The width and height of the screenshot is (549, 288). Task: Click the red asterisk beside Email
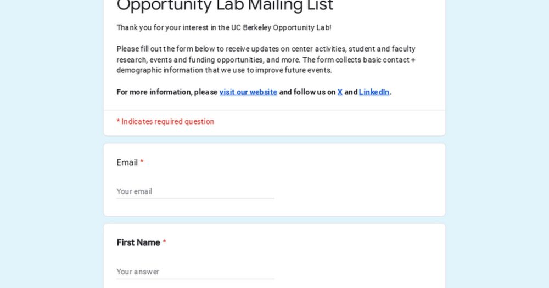142,162
